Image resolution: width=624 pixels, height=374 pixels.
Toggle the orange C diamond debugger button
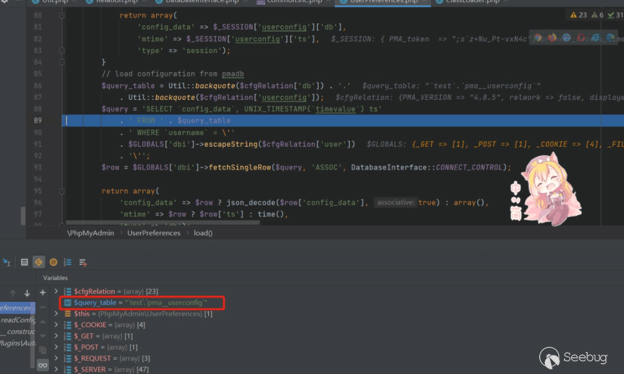tap(39, 262)
